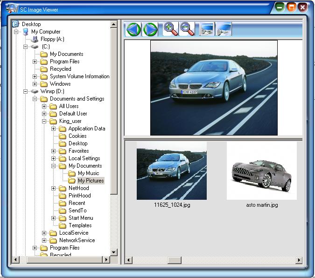Expand the Windows folder
315x278 pixels.
35,84
